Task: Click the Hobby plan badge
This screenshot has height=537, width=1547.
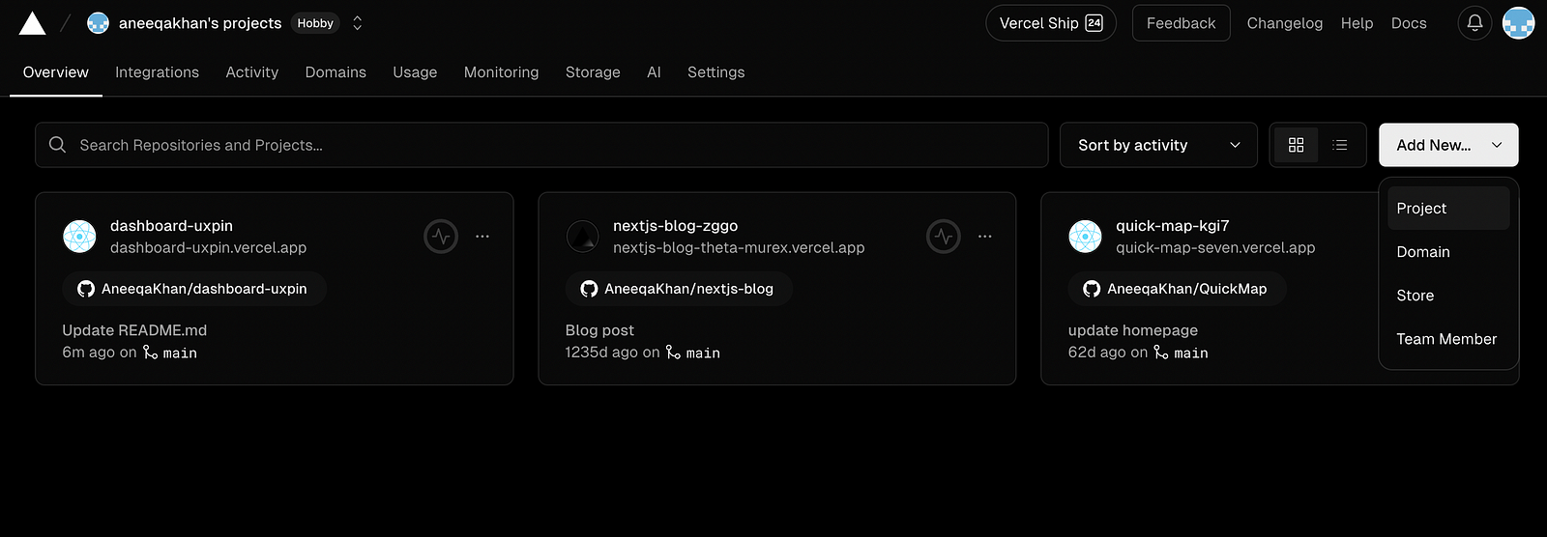Action: pyautogui.click(x=315, y=23)
